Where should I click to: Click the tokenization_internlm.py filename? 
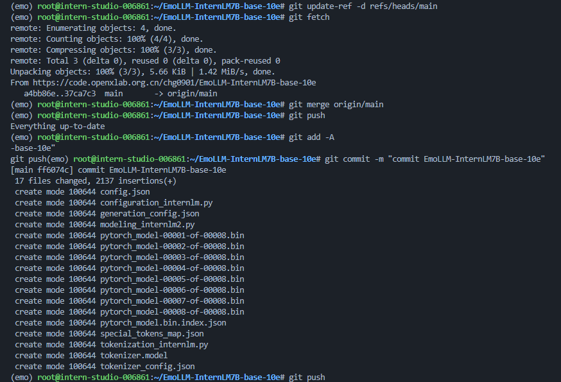154,344
